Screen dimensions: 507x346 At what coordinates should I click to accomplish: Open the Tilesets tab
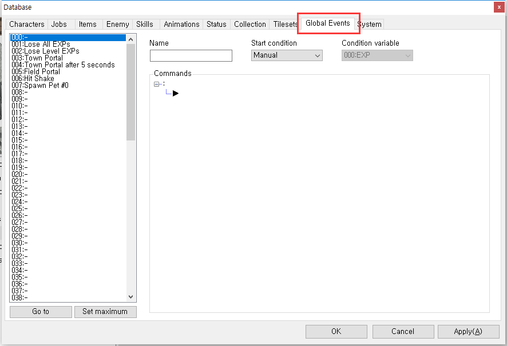285,24
